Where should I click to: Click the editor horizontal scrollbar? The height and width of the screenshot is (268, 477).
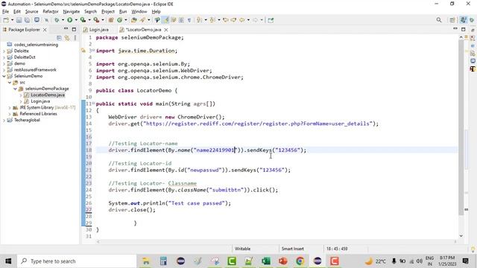tap(277, 241)
